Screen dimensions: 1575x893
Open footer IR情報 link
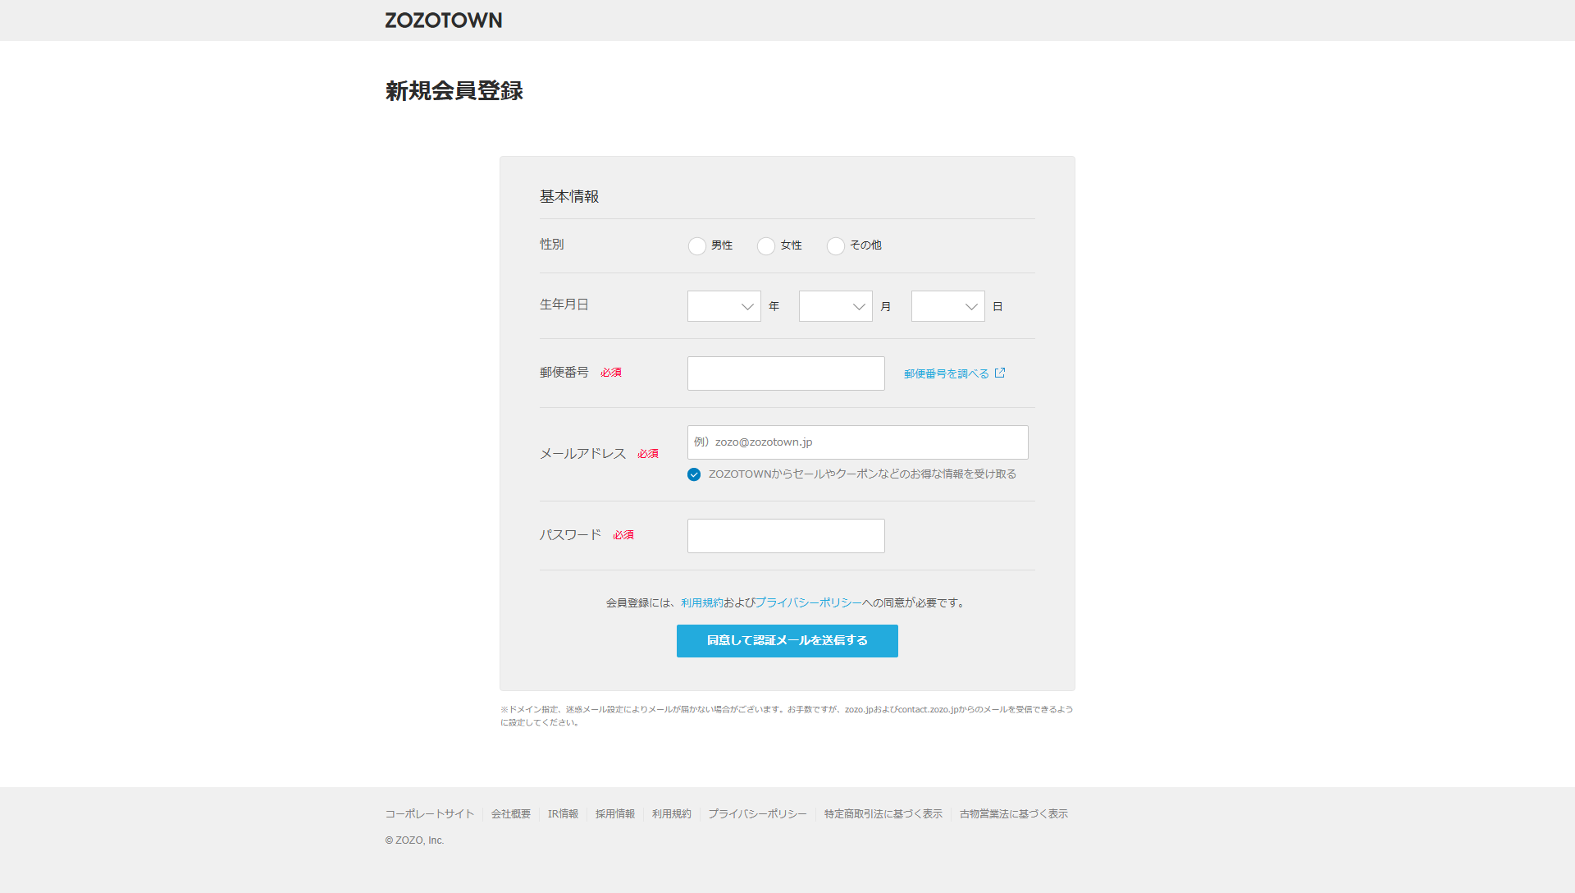[x=564, y=814]
